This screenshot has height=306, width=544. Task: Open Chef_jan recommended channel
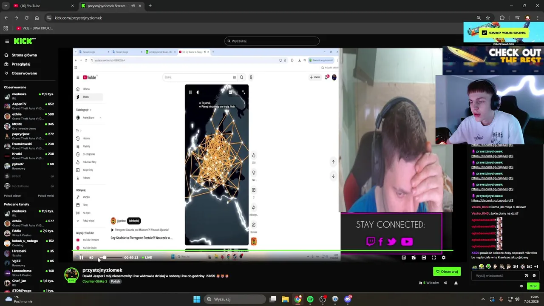tap(29, 283)
